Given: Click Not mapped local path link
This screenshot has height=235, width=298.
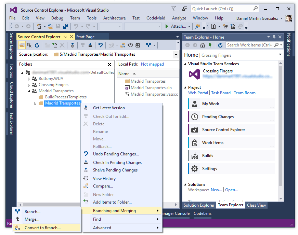Looking at the screenshot, I should click(x=152, y=64).
